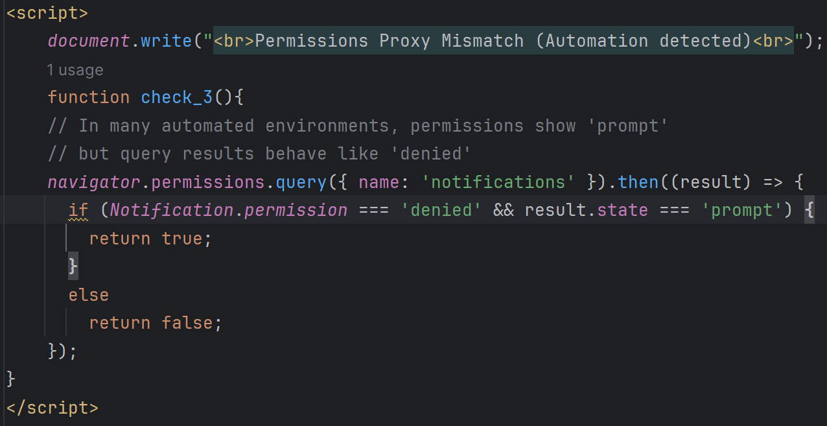The height and width of the screenshot is (426, 827).
Task: Place the cursor on the opening script tag
Action: (x=47, y=13)
